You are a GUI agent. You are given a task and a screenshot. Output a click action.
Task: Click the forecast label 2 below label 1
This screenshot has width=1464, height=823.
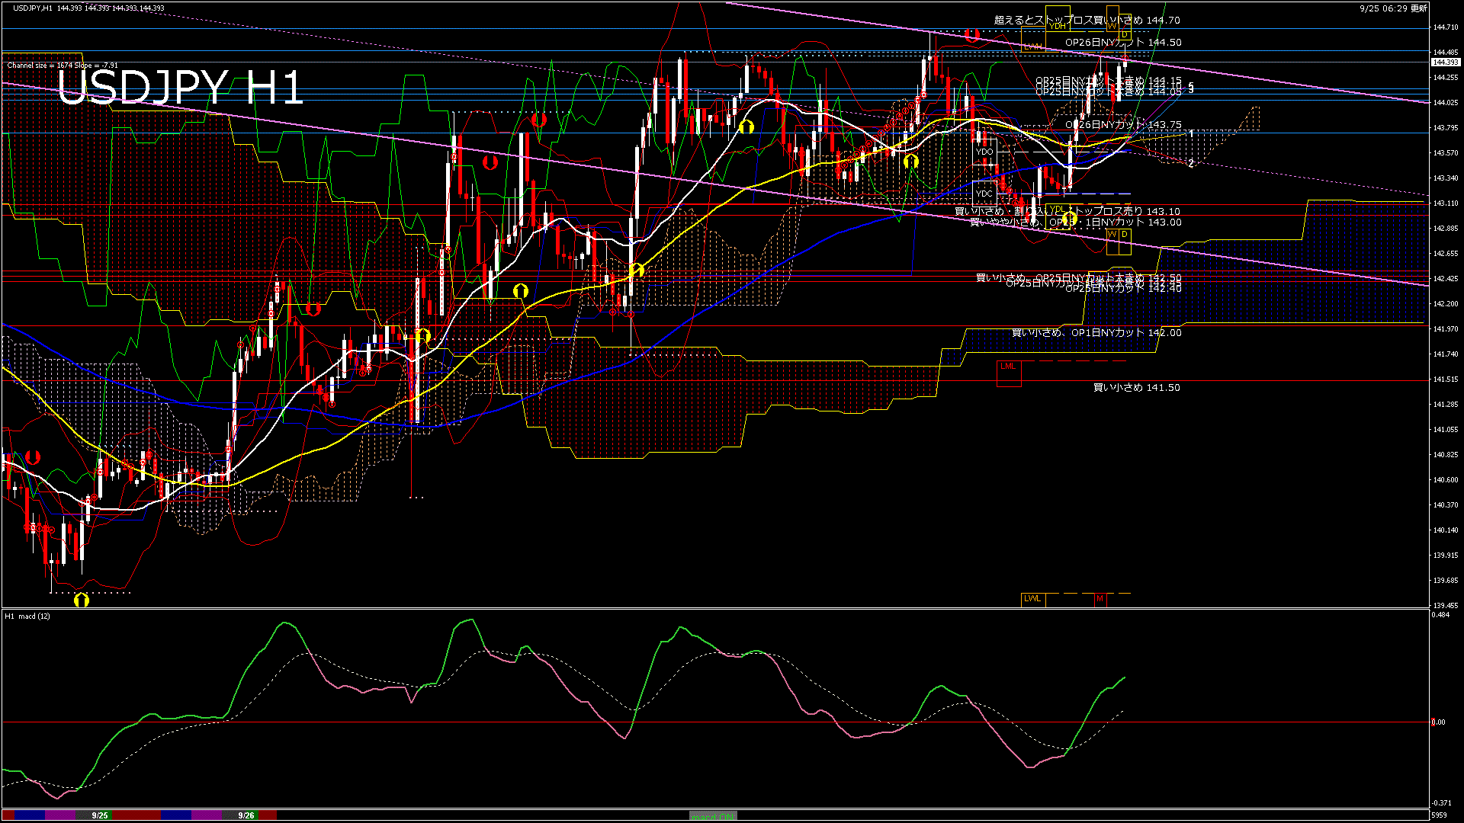click(x=1191, y=164)
